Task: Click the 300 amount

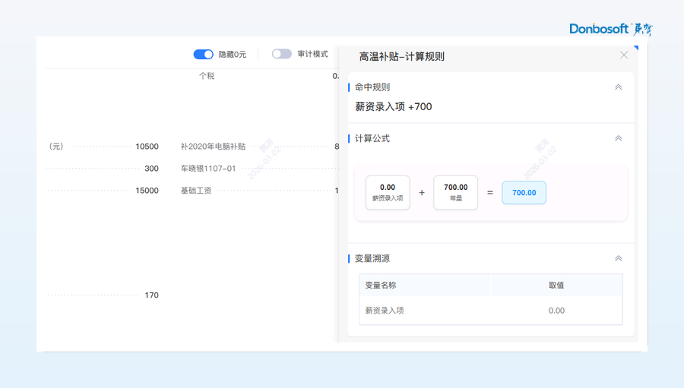Action: pyautogui.click(x=151, y=169)
